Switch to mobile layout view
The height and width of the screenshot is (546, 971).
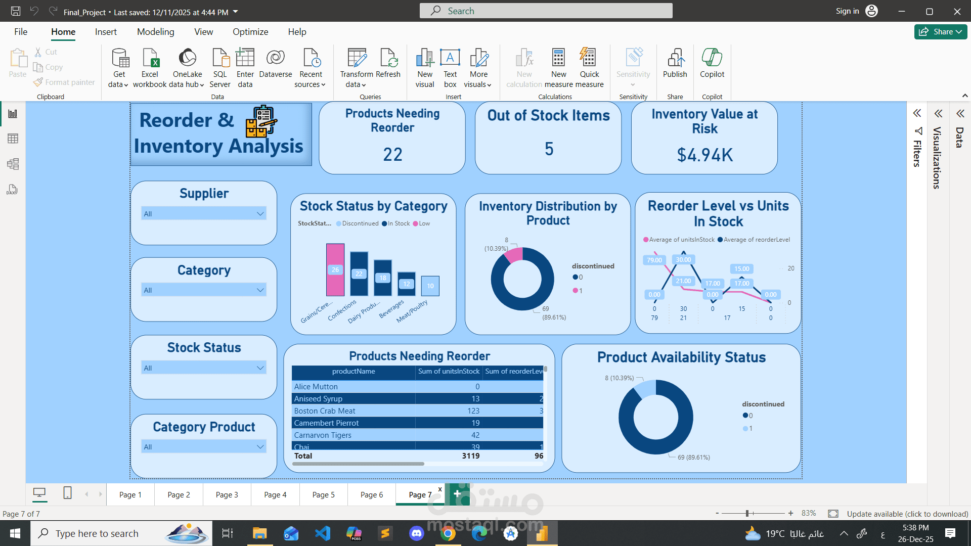pos(67,493)
